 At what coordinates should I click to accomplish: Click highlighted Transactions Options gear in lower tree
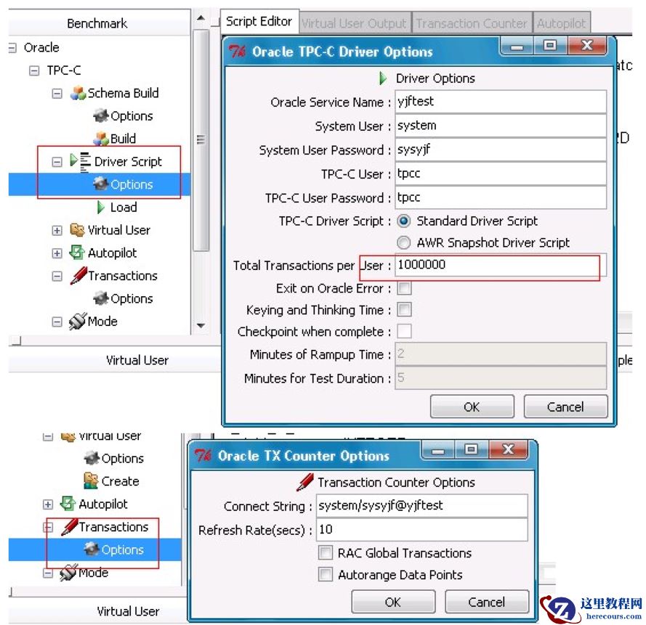click(92, 549)
